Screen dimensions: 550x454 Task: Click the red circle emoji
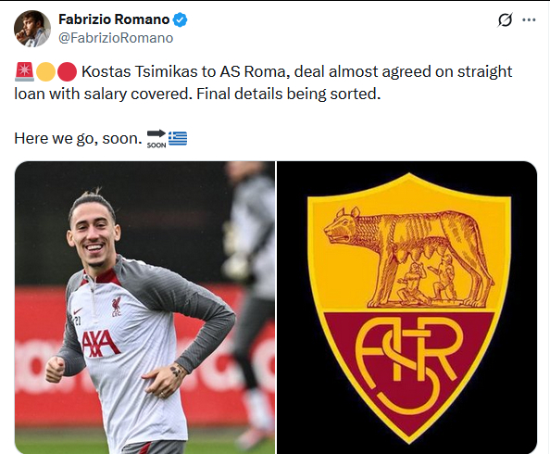(x=67, y=71)
